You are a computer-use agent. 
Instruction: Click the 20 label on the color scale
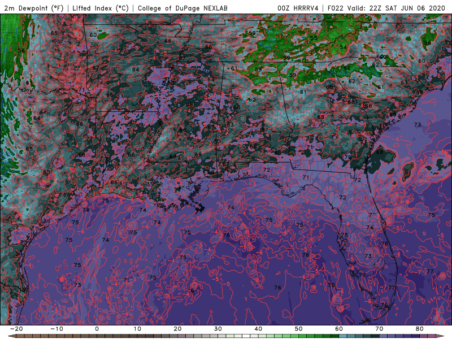[x=177, y=329]
